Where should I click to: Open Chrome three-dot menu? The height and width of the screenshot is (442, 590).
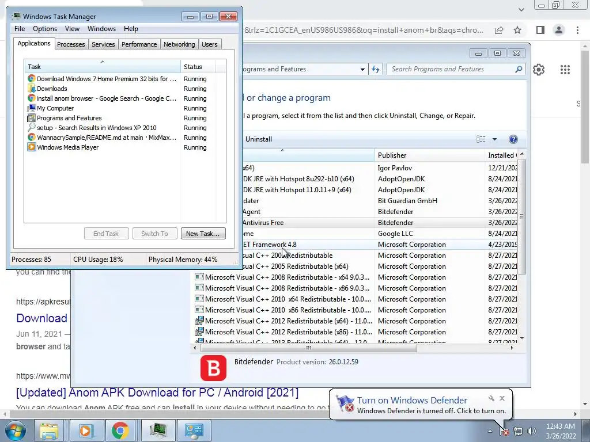(577, 30)
